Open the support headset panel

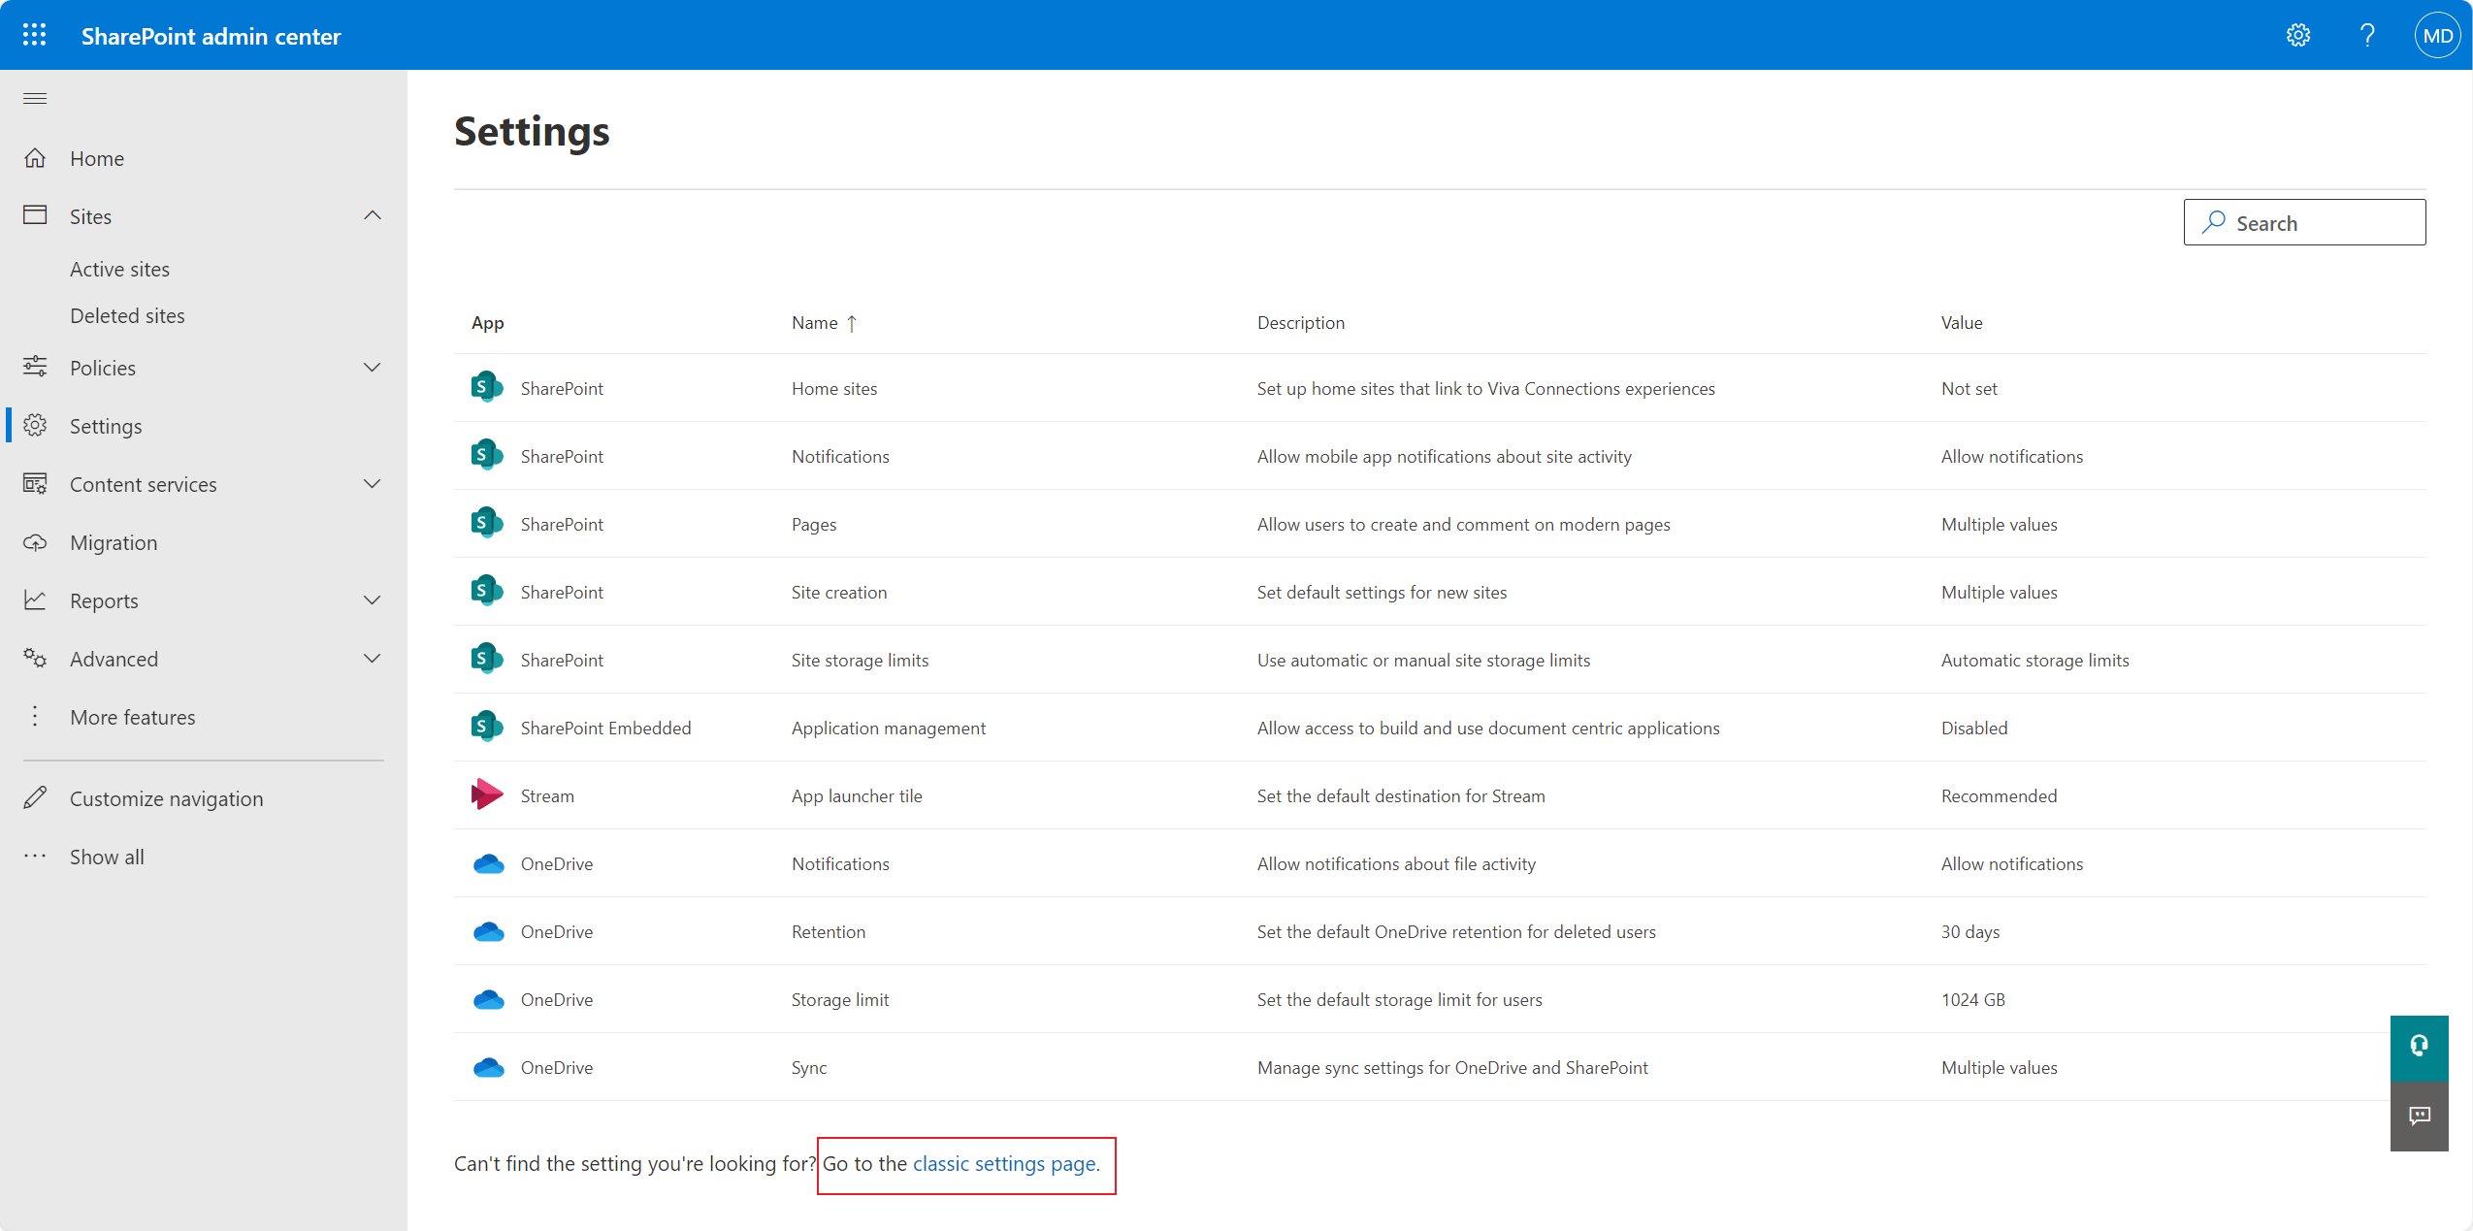[2419, 1047]
